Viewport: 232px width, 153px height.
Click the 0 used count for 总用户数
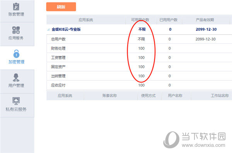click(170, 39)
